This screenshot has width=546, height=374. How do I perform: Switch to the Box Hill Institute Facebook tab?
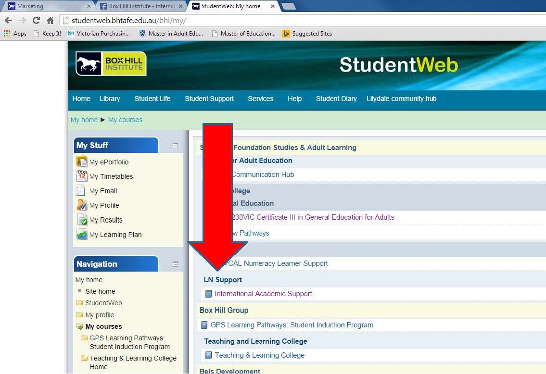click(140, 6)
